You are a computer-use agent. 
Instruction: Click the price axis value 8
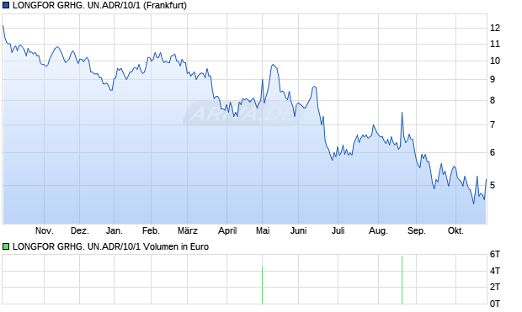(493, 100)
